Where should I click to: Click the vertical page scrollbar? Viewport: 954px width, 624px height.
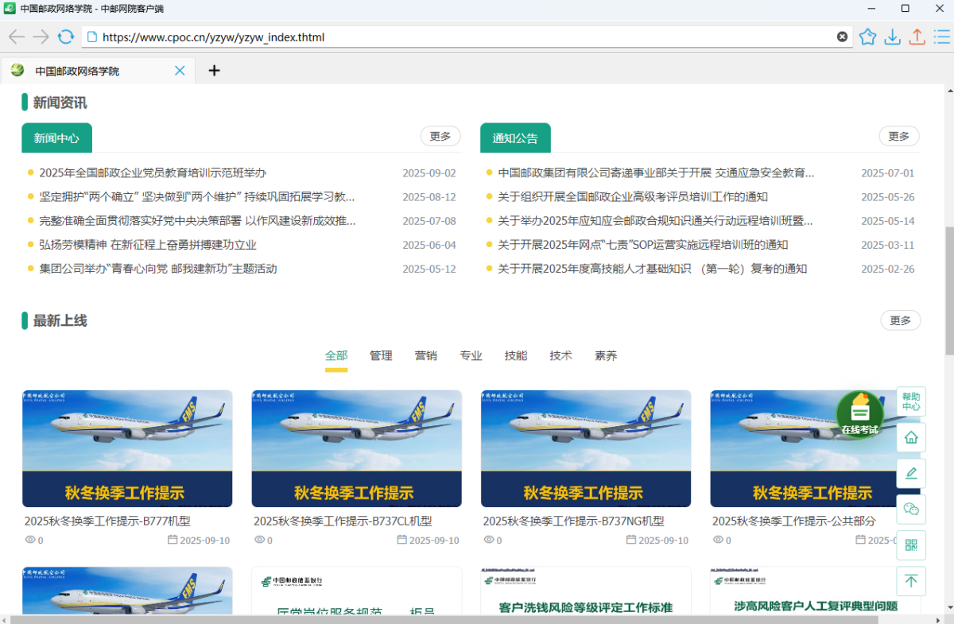pyautogui.click(x=949, y=302)
